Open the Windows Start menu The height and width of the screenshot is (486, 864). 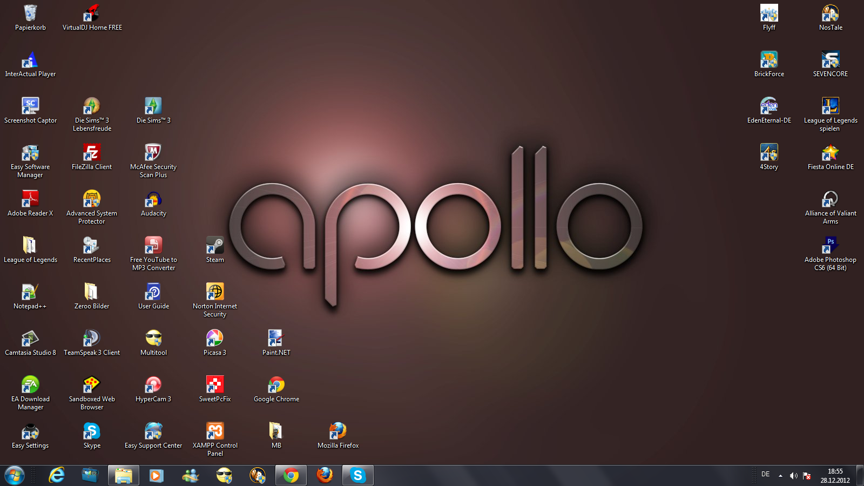(x=15, y=475)
